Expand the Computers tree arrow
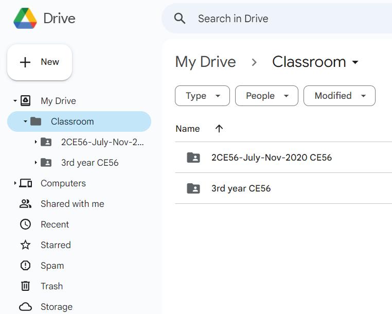This screenshot has width=392, height=314. pyautogui.click(x=15, y=183)
